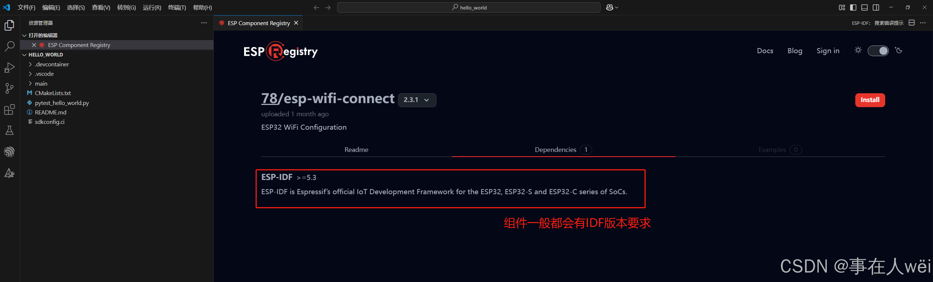
Task: Open the Testing flask icon
Action: click(9, 130)
